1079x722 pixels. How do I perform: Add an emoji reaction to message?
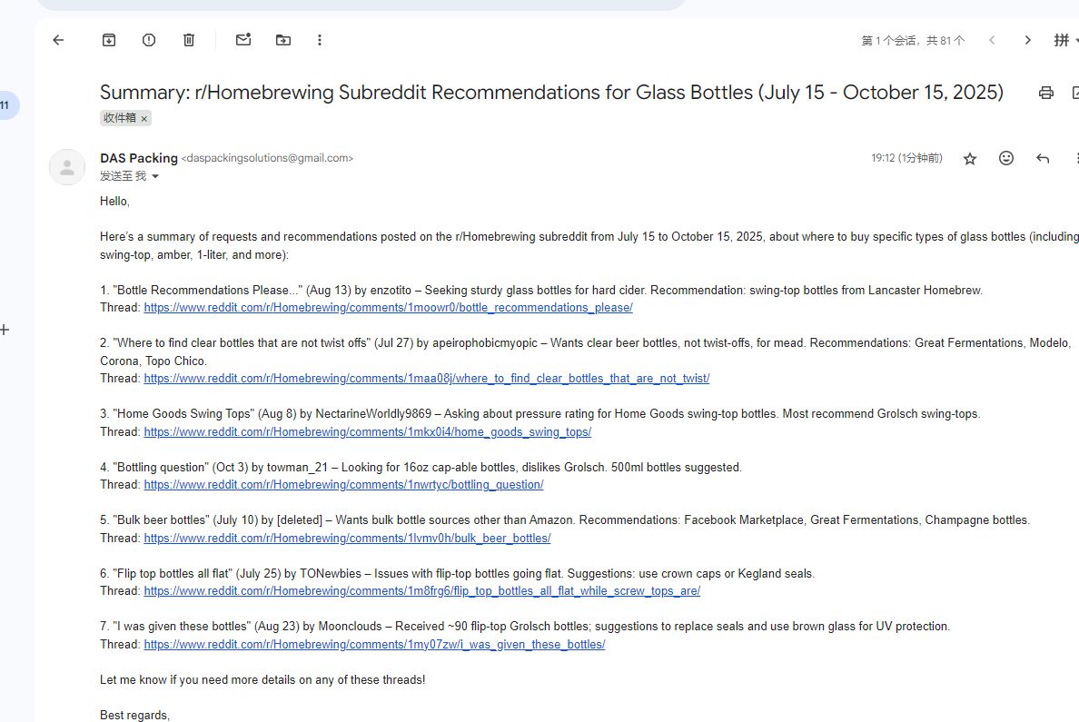pyautogui.click(x=1006, y=158)
